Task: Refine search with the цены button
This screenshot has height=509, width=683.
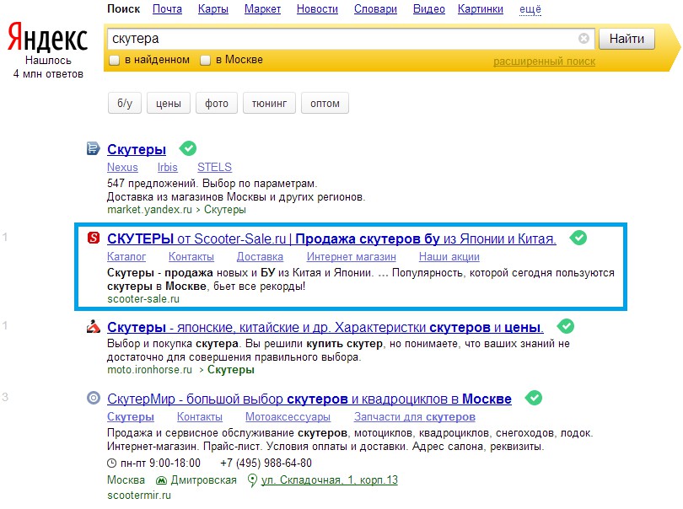Action: 169,103
